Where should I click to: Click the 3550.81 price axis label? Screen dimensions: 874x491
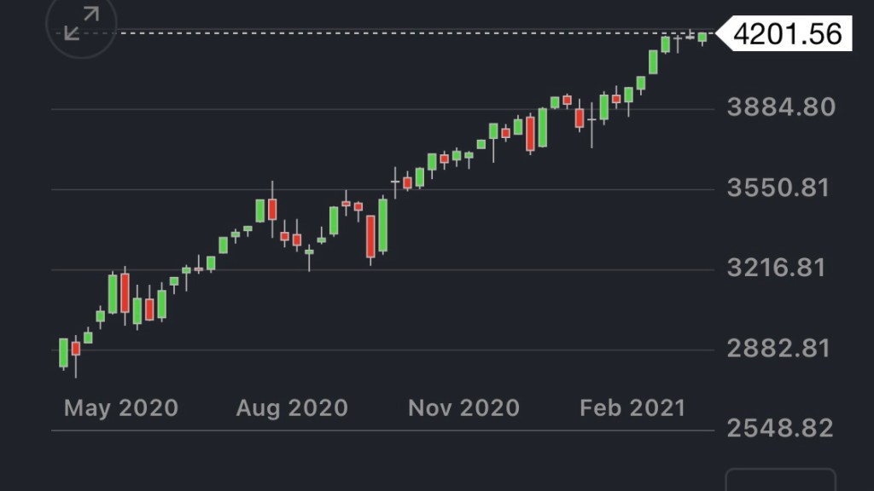click(778, 188)
